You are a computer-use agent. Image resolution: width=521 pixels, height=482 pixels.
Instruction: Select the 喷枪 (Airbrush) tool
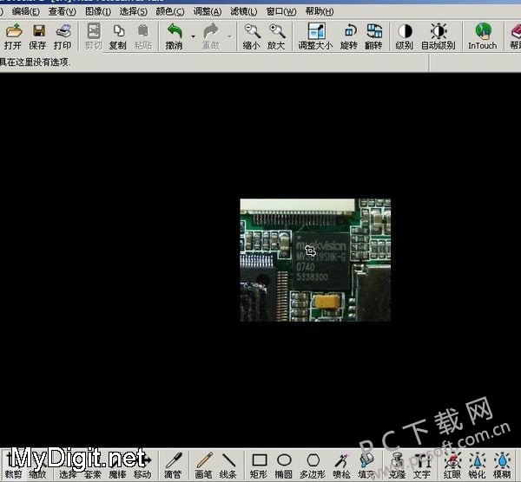341,460
